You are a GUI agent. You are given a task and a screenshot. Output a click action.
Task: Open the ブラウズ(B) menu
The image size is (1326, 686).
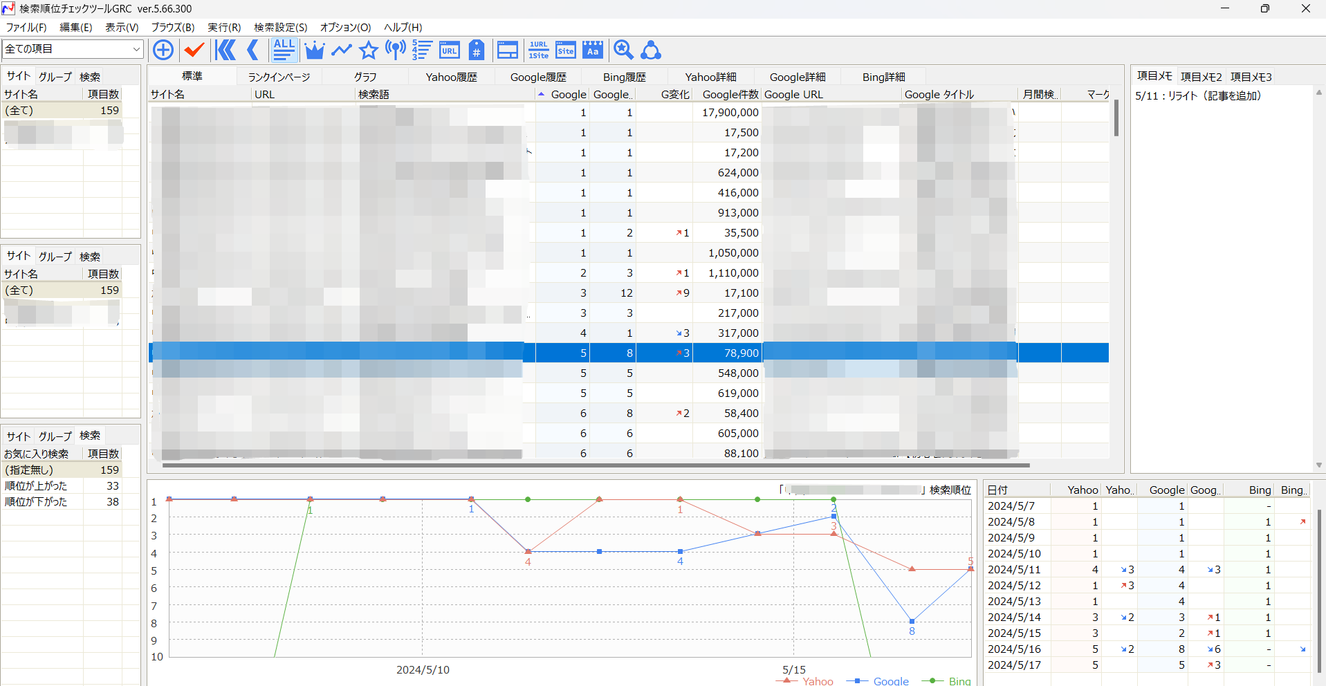173,28
